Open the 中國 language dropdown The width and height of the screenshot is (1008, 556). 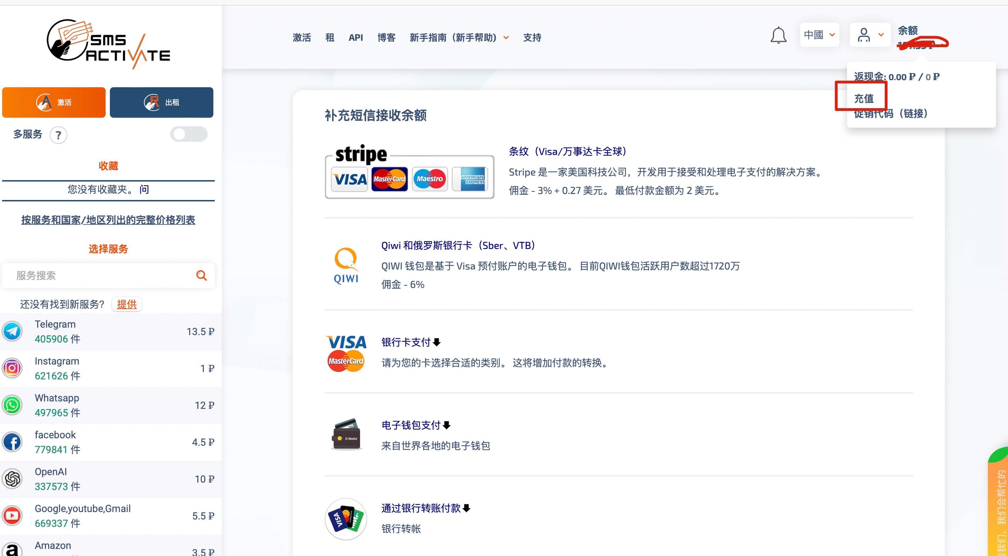tap(819, 35)
